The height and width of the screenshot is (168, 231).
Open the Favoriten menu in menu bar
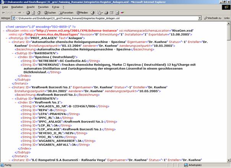click(43, 7)
